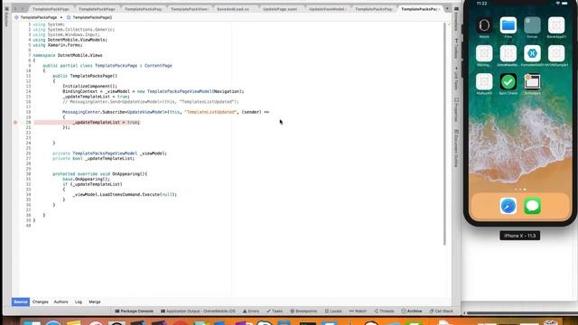This screenshot has width=578, height=325.
Task: Open the Breakpoints pad
Action: [303, 311]
